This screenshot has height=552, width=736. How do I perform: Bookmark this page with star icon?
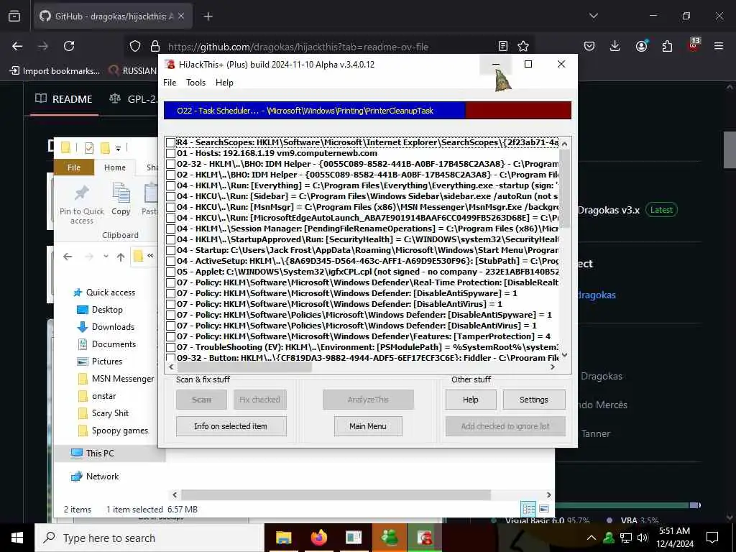pos(523,46)
